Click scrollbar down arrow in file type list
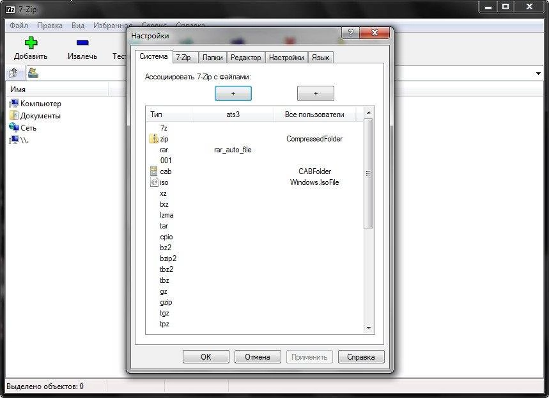The image size is (549, 398). pos(368,328)
